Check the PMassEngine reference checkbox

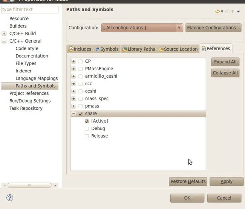pyautogui.click(x=80, y=69)
